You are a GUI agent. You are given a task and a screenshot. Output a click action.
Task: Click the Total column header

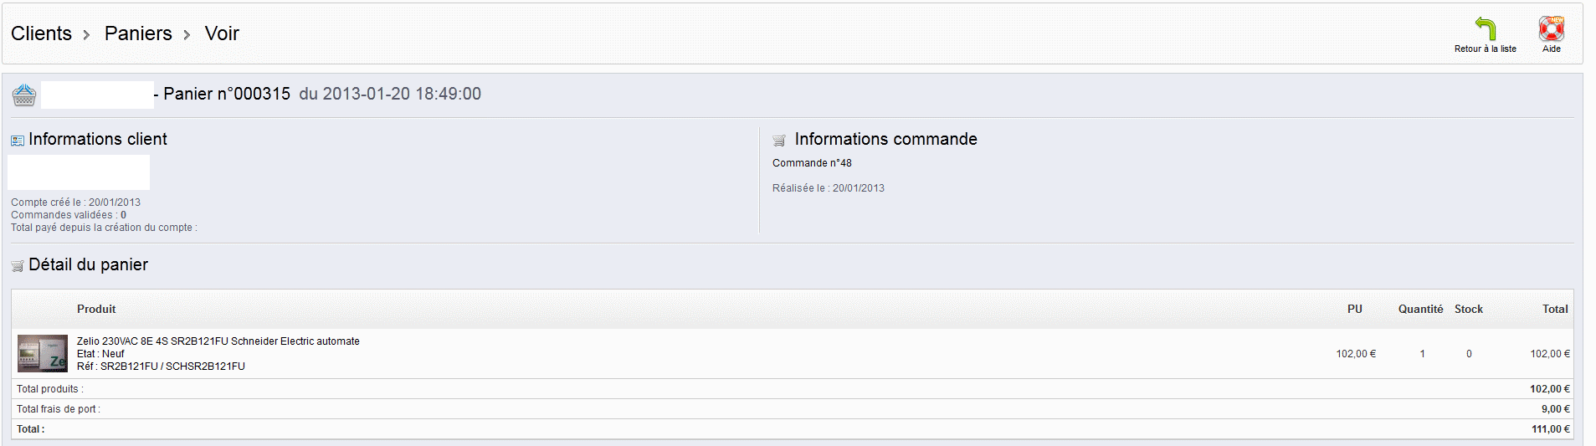[1555, 309]
